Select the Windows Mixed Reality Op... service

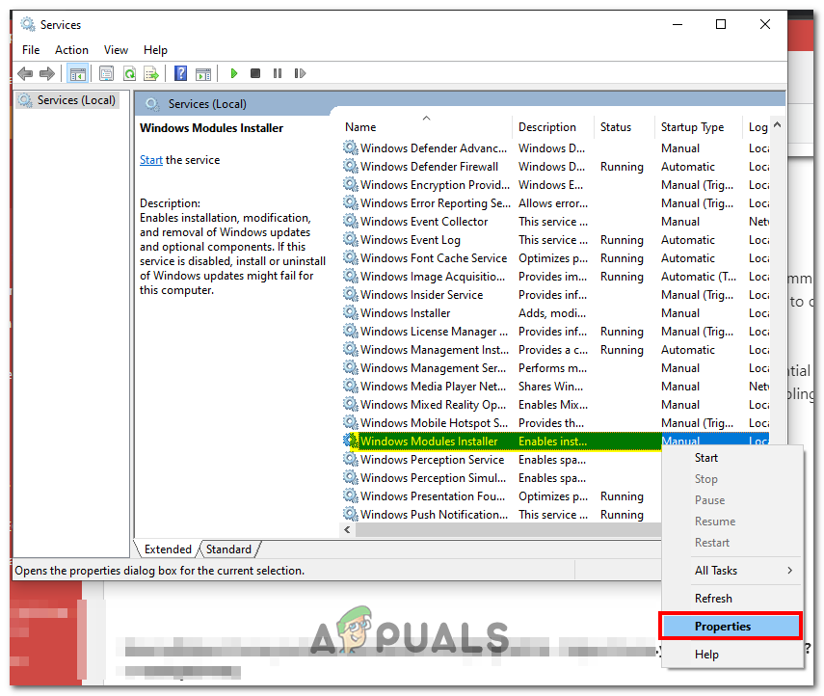[556, 404]
